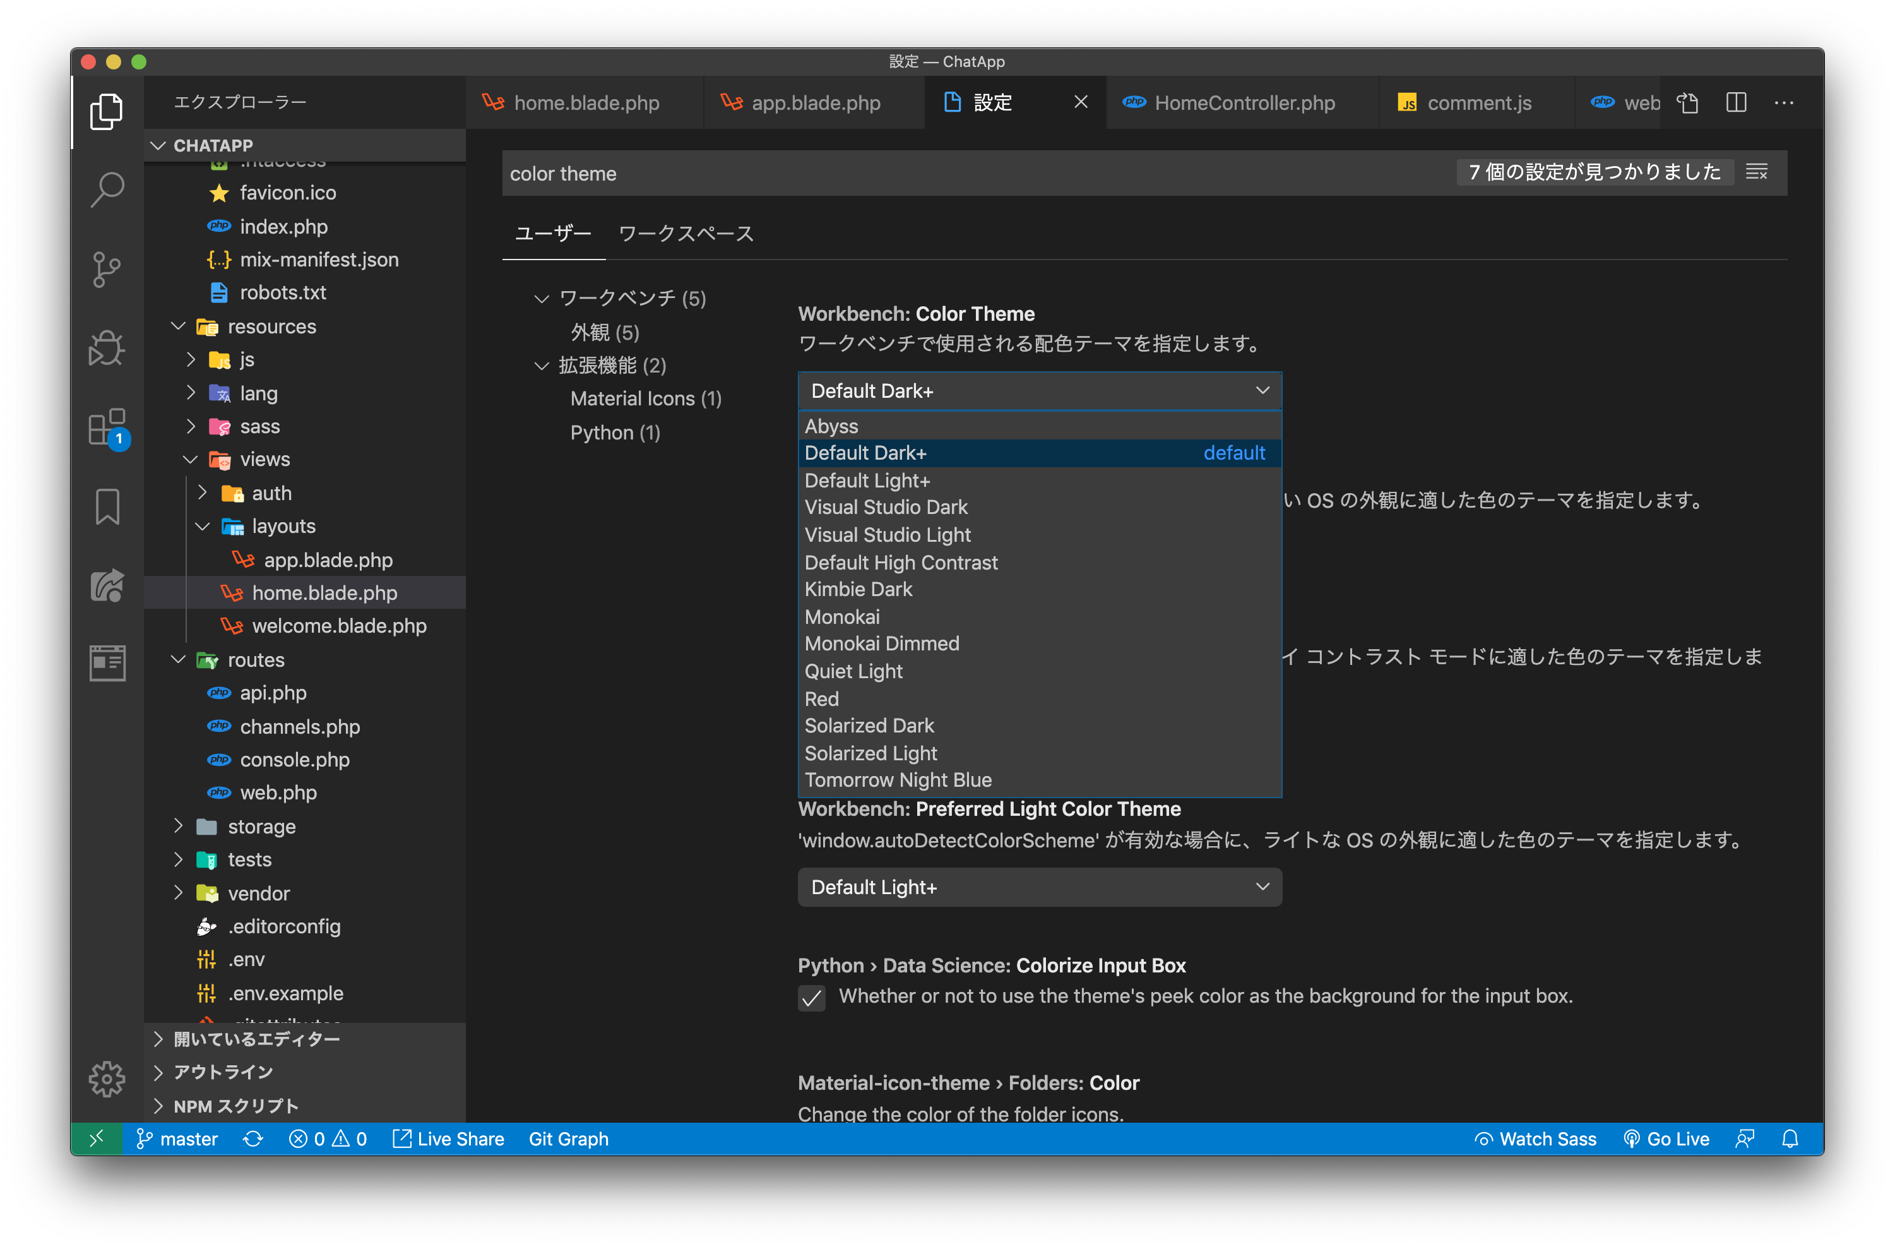1895x1249 pixels.
Task: Select Solarized Dark theme
Action: pyautogui.click(x=1039, y=726)
